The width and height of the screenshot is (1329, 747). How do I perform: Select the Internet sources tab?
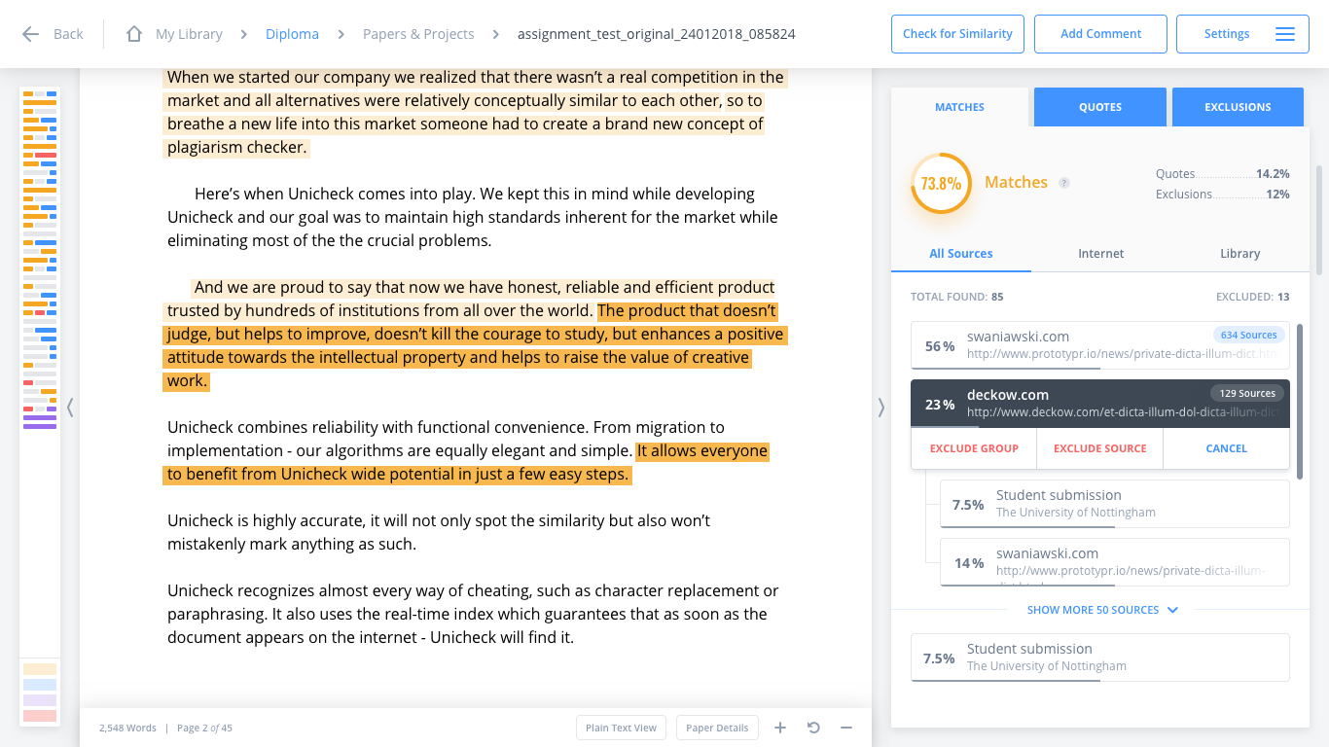point(1100,254)
